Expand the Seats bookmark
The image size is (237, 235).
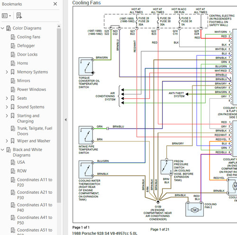(x=7, y=98)
